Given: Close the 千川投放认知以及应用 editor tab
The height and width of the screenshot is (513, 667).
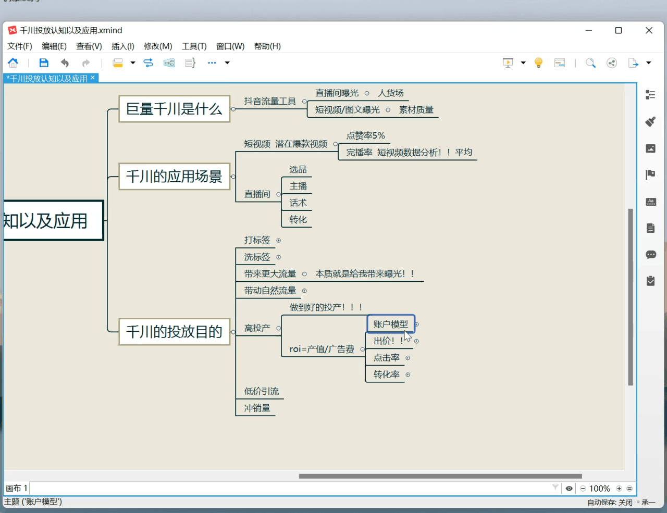Looking at the screenshot, I should (93, 78).
